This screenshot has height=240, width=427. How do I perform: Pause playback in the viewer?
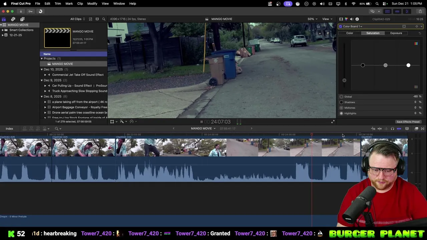[201, 122]
